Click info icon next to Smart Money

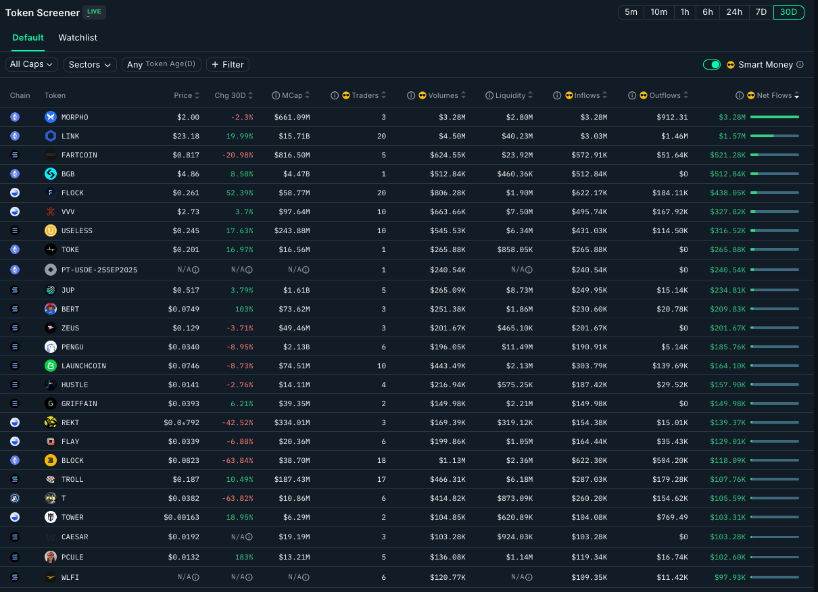[800, 65]
